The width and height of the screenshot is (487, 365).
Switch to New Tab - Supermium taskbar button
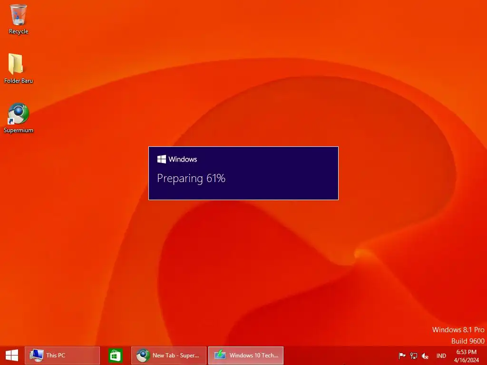coord(169,355)
